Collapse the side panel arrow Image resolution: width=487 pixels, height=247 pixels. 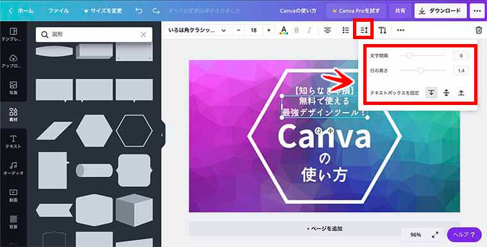point(162,135)
